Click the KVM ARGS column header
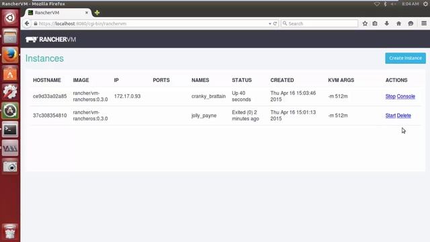Viewport: 430px width, 242px height. point(341,80)
